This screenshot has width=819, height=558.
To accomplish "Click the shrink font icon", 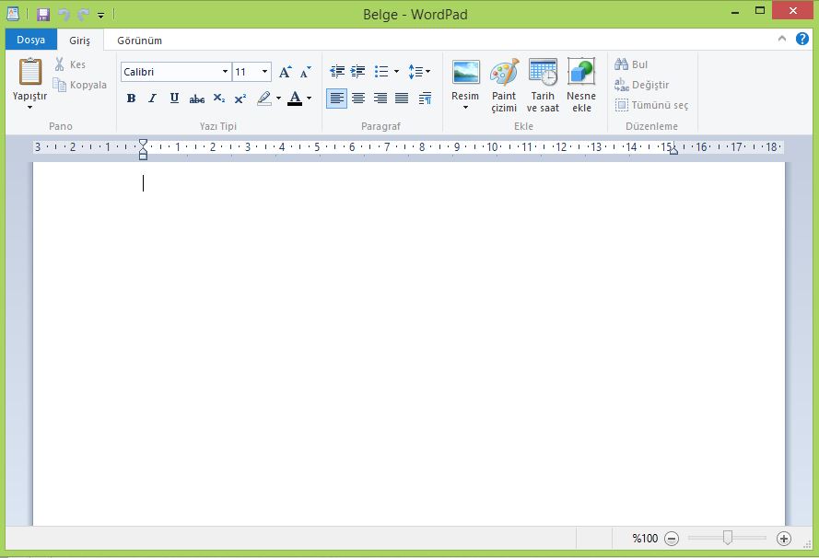I will click(x=306, y=72).
